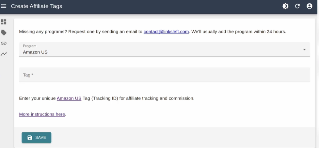The width and height of the screenshot is (319, 148).
Task: Open the More instructions here link
Action: pyautogui.click(x=42, y=114)
